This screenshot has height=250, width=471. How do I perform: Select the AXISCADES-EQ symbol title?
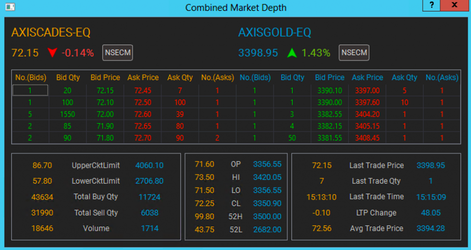coord(51,32)
